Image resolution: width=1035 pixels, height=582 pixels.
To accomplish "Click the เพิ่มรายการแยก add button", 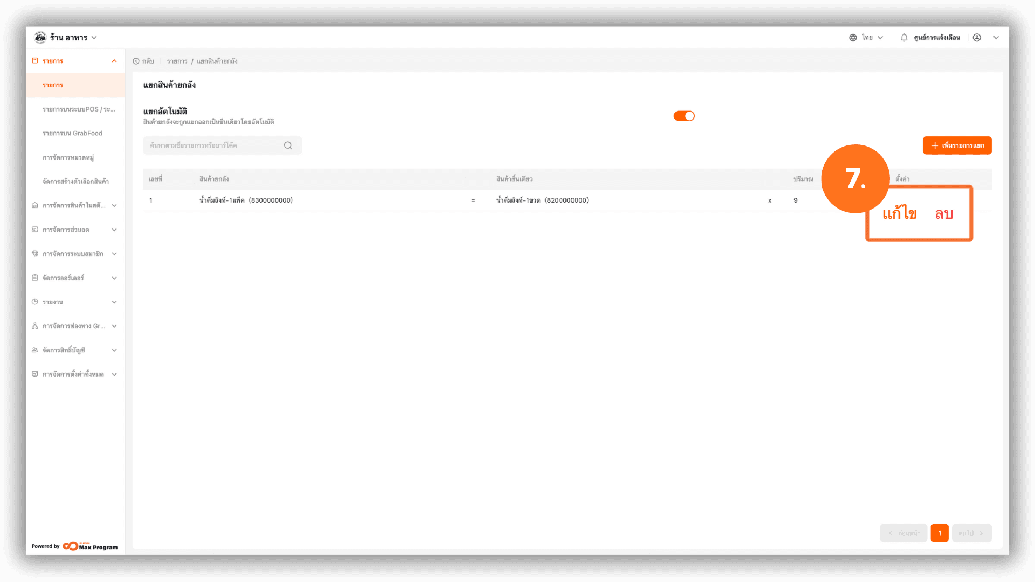I will pos(957,145).
